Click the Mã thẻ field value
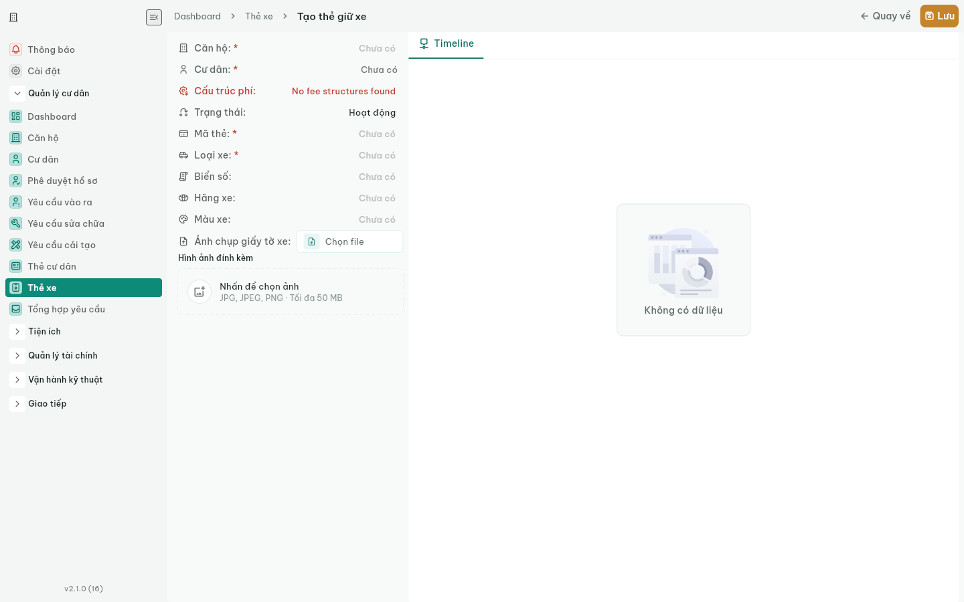964x602 pixels. point(377,134)
